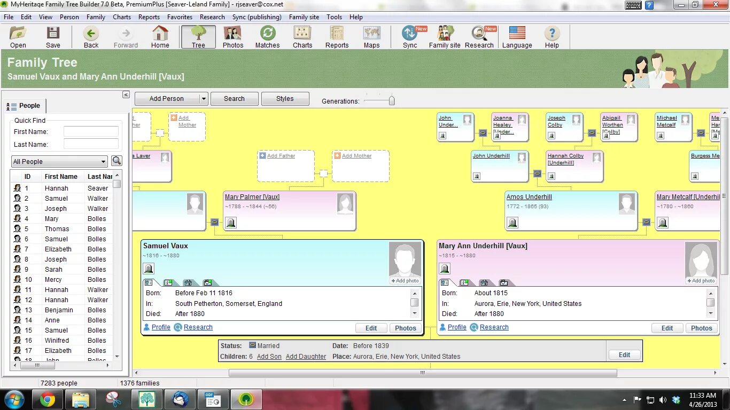
Task: Click Photos on Mary Ann Underhill card
Action: [701, 328]
